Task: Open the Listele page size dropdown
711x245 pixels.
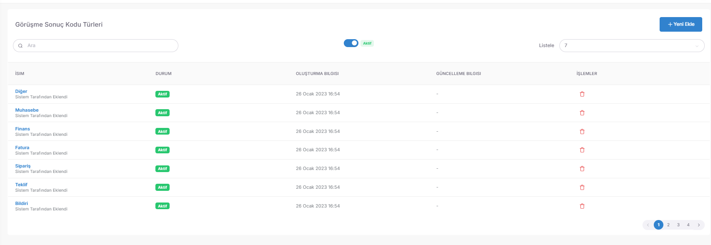Action: click(x=632, y=45)
